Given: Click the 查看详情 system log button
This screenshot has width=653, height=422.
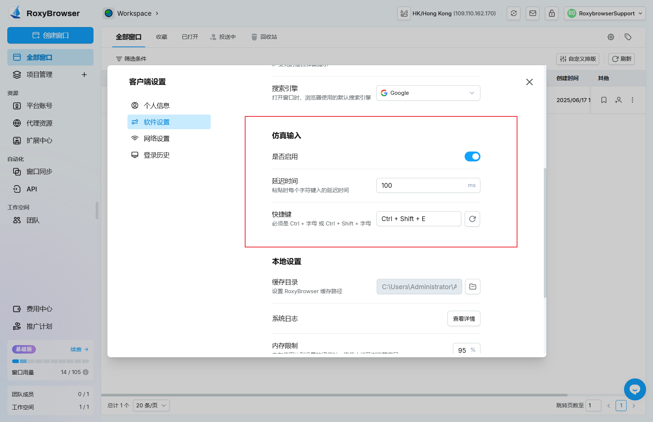Looking at the screenshot, I should coord(464,319).
